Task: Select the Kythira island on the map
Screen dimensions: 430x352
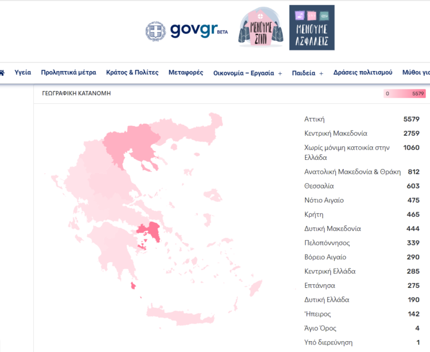Action: [133, 285]
